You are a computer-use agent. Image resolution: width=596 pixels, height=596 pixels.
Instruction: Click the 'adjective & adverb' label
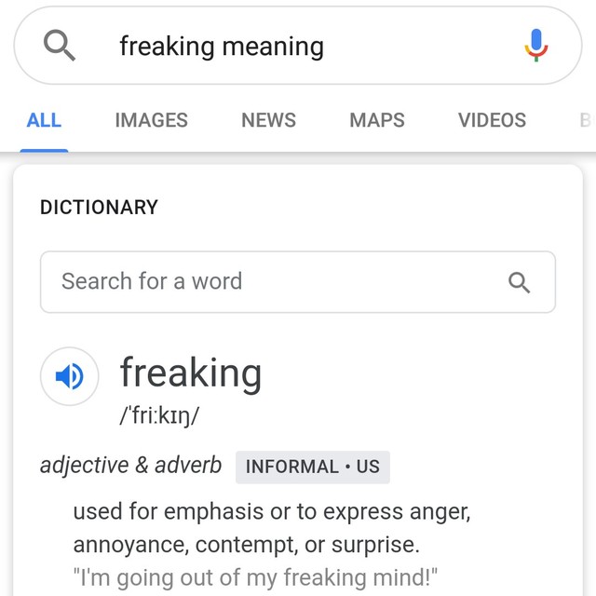tap(131, 466)
